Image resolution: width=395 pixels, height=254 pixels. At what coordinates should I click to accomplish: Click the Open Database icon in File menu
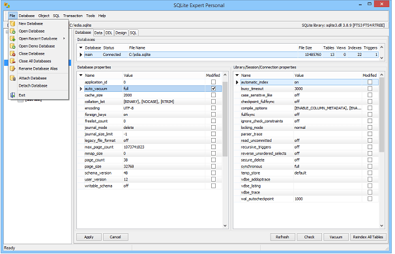pos(12,31)
